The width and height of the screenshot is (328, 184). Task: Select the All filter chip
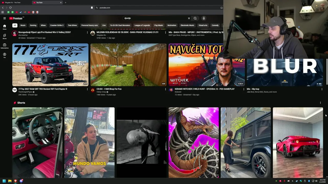[x=15, y=25]
